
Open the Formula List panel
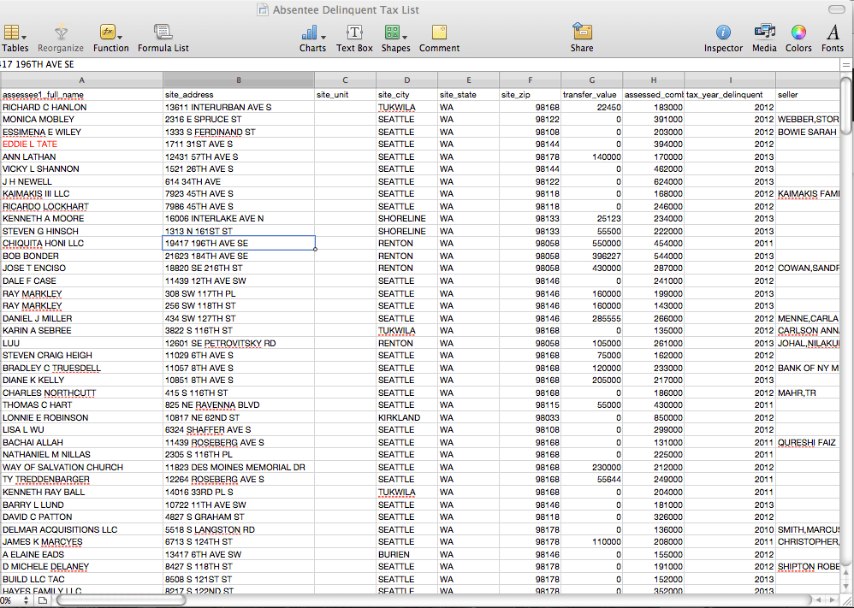pyautogui.click(x=163, y=38)
